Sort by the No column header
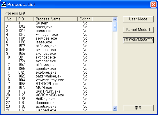This screenshot has height=115, width=158. pos(10,19)
